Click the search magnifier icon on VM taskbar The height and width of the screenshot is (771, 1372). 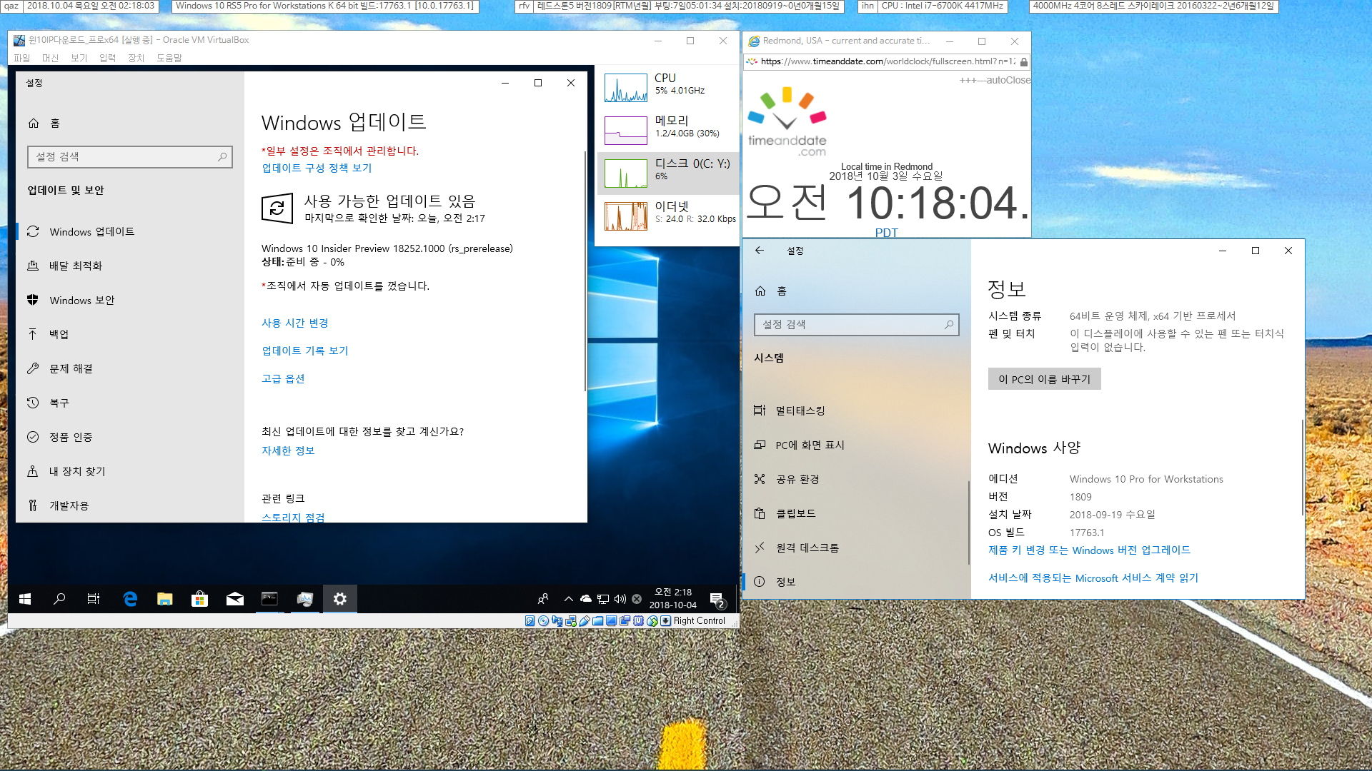pyautogui.click(x=59, y=599)
